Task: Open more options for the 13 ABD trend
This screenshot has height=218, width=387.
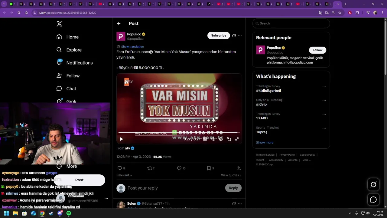Action: pos(324,114)
